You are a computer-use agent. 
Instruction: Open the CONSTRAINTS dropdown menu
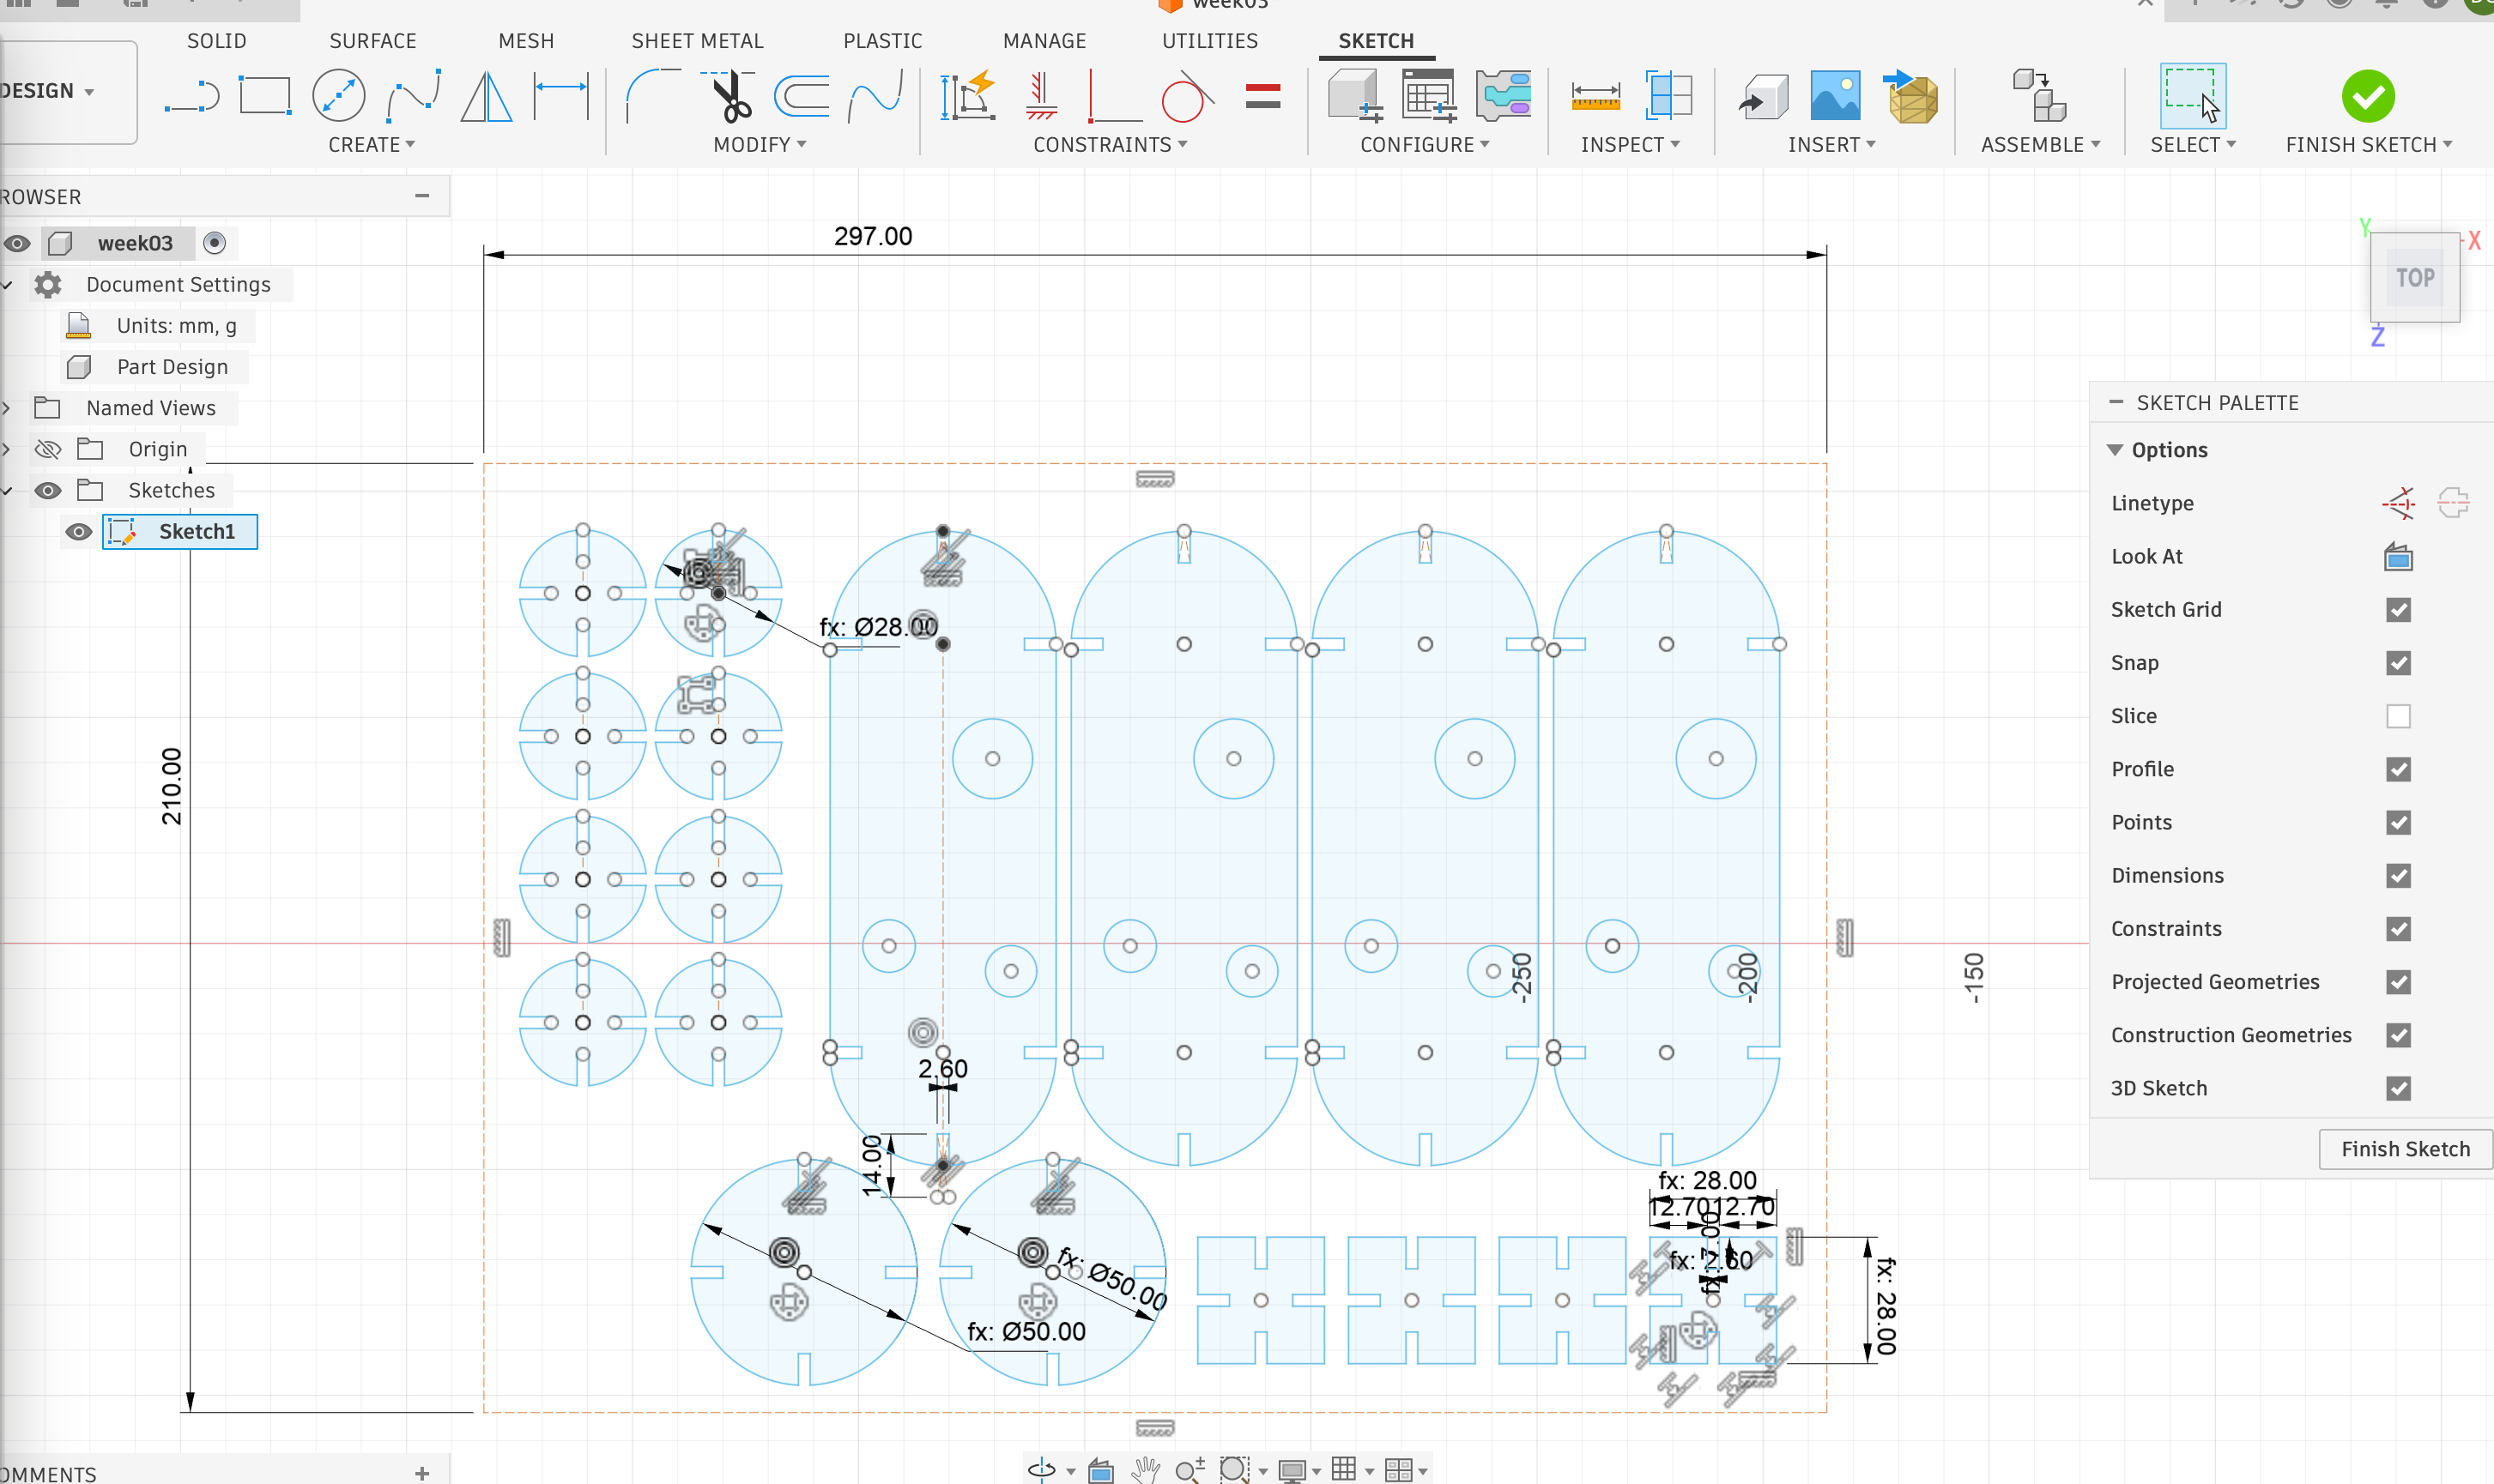tap(1111, 145)
